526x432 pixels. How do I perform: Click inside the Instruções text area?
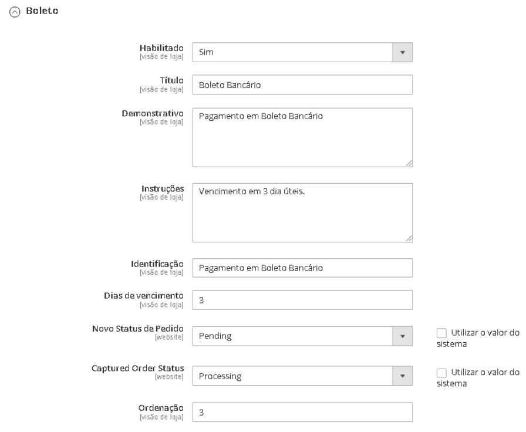302,212
